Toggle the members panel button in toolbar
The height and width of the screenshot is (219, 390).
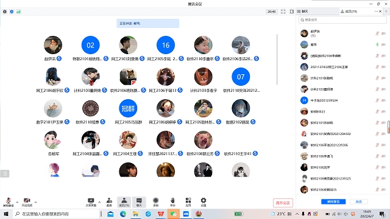124,202
